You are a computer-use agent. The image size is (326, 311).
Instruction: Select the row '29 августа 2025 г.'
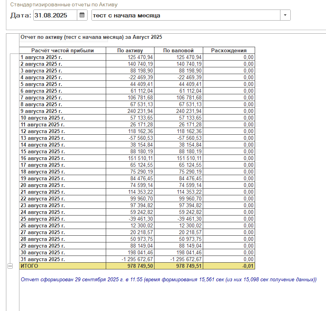(137, 246)
